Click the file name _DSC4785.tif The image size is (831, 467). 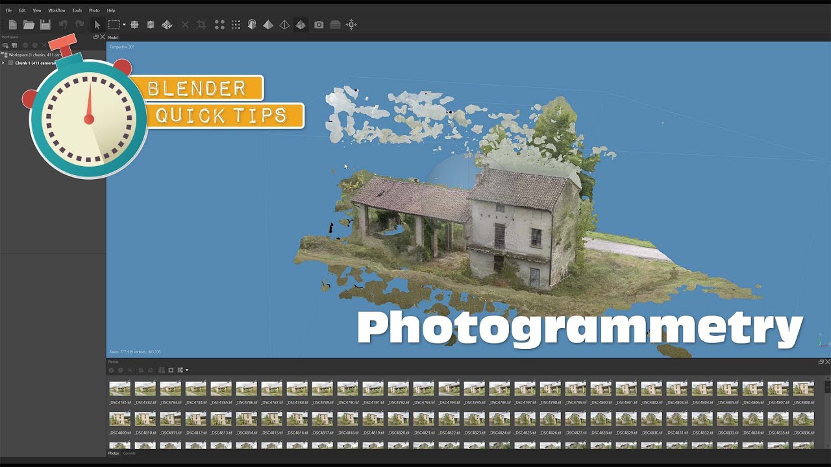(221, 403)
